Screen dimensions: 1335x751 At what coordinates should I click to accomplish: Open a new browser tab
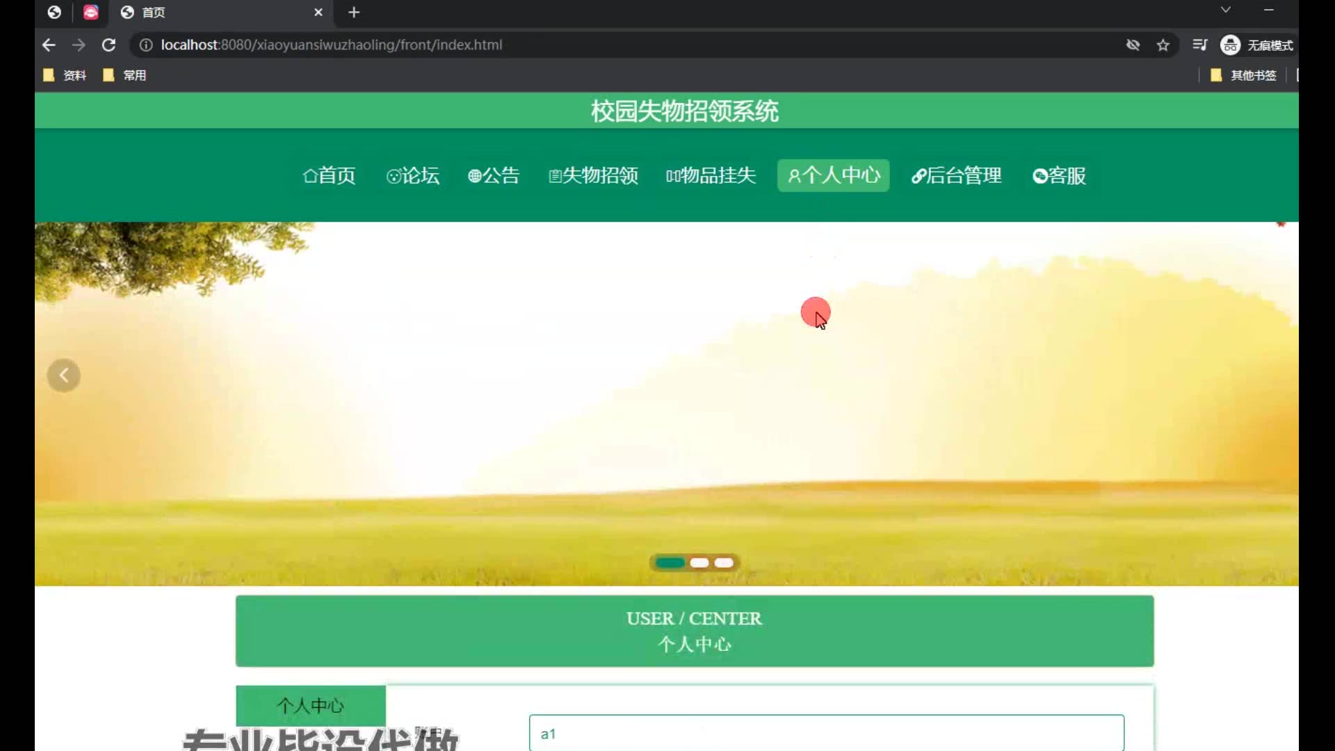pyautogui.click(x=354, y=13)
